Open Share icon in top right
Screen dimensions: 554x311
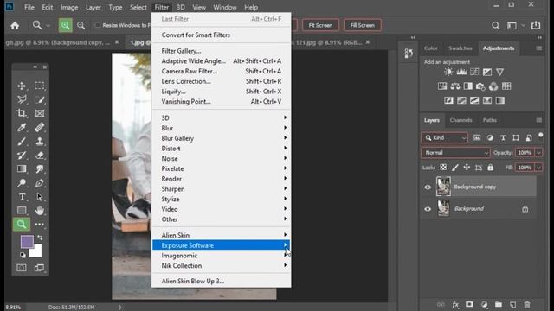(x=536, y=25)
